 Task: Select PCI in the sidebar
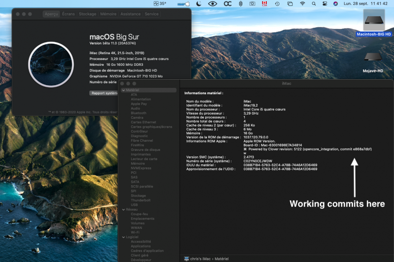click(x=134, y=173)
